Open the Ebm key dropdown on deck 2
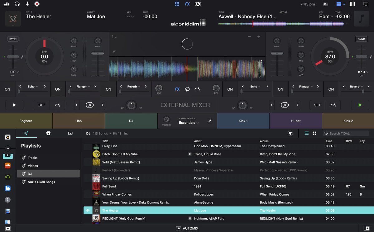Image resolution: width=374 pixels, height=232 pixels. click(326, 17)
